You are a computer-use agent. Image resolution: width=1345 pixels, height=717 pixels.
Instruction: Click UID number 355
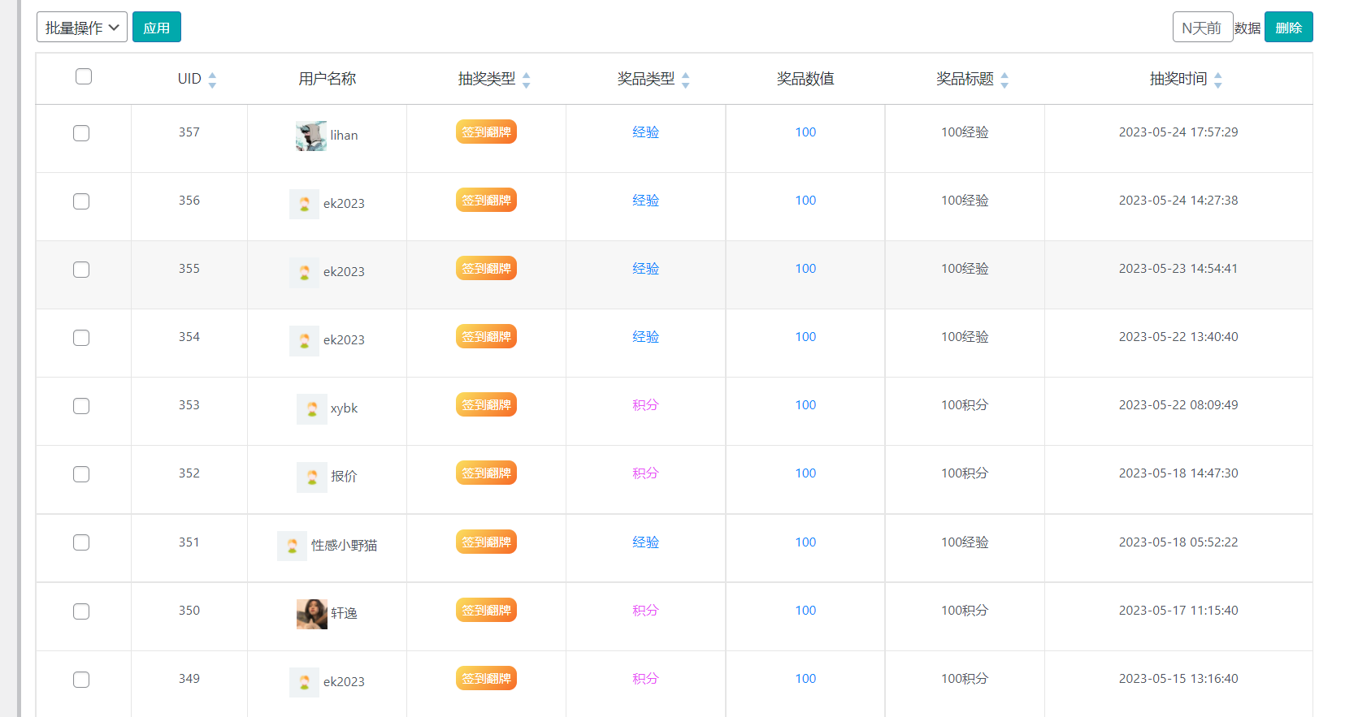tap(189, 269)
